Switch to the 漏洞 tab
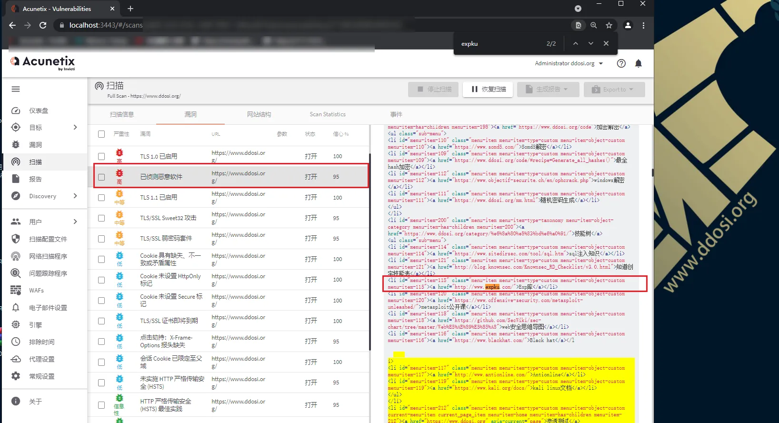Image resolution: width=779 pixels, height=423 pixels. coord(190,114)
